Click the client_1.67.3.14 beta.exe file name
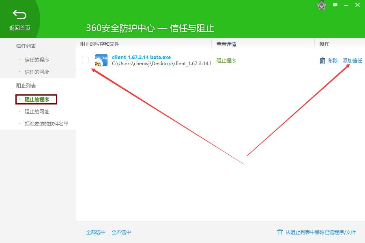Image resolution: width=365 pixels, height=243 pixels. click(141, 57)
